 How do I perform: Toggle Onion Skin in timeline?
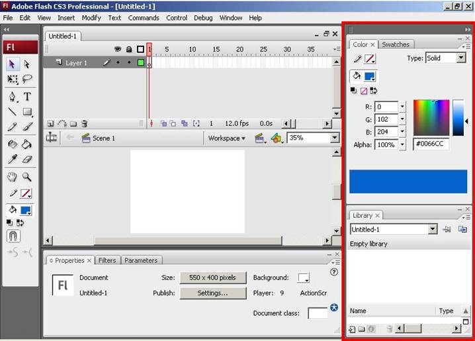coord(163,123)
